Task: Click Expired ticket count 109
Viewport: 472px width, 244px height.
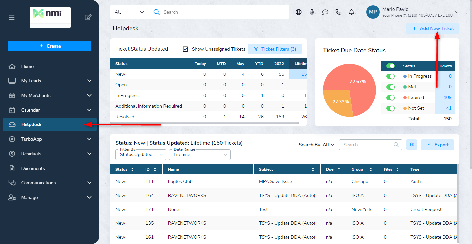Action: click(x=447, y=97)
